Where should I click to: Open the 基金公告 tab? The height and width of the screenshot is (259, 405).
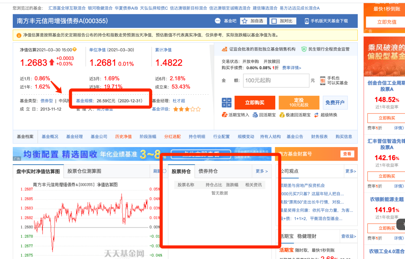[295, 137]
